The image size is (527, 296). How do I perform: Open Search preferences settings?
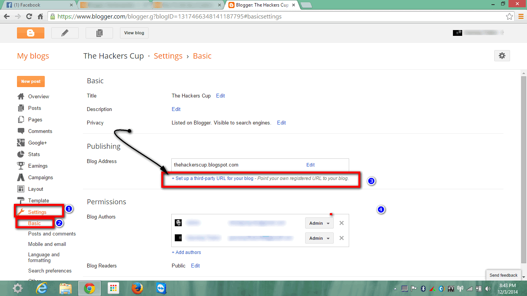tap(50, 271)
